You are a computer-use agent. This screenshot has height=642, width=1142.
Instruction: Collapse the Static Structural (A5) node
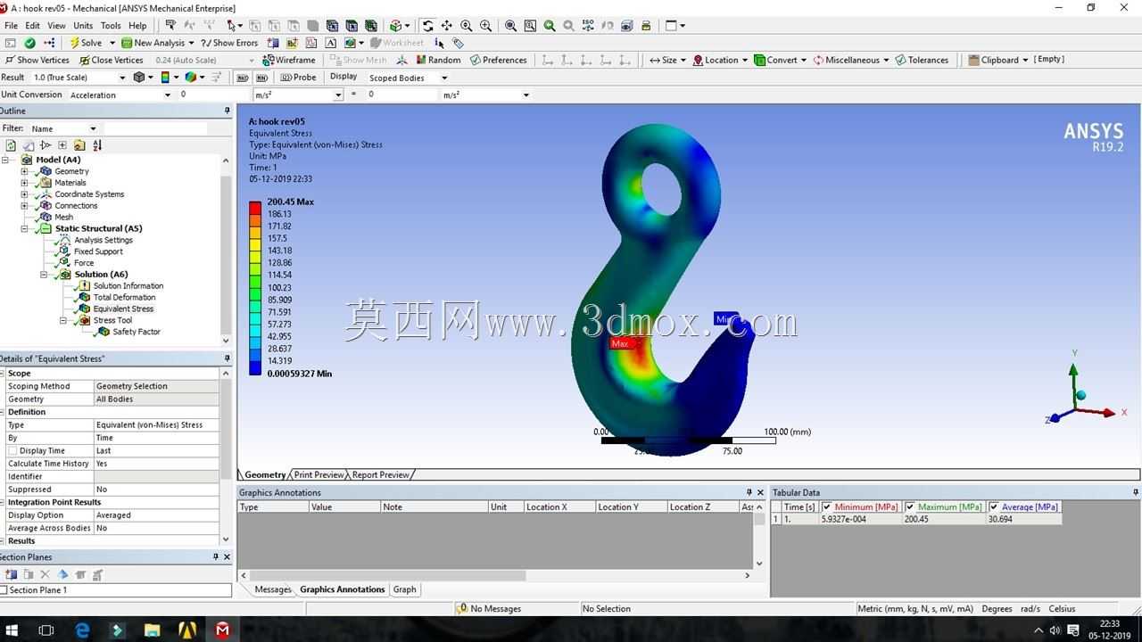(x=25, y=228)
